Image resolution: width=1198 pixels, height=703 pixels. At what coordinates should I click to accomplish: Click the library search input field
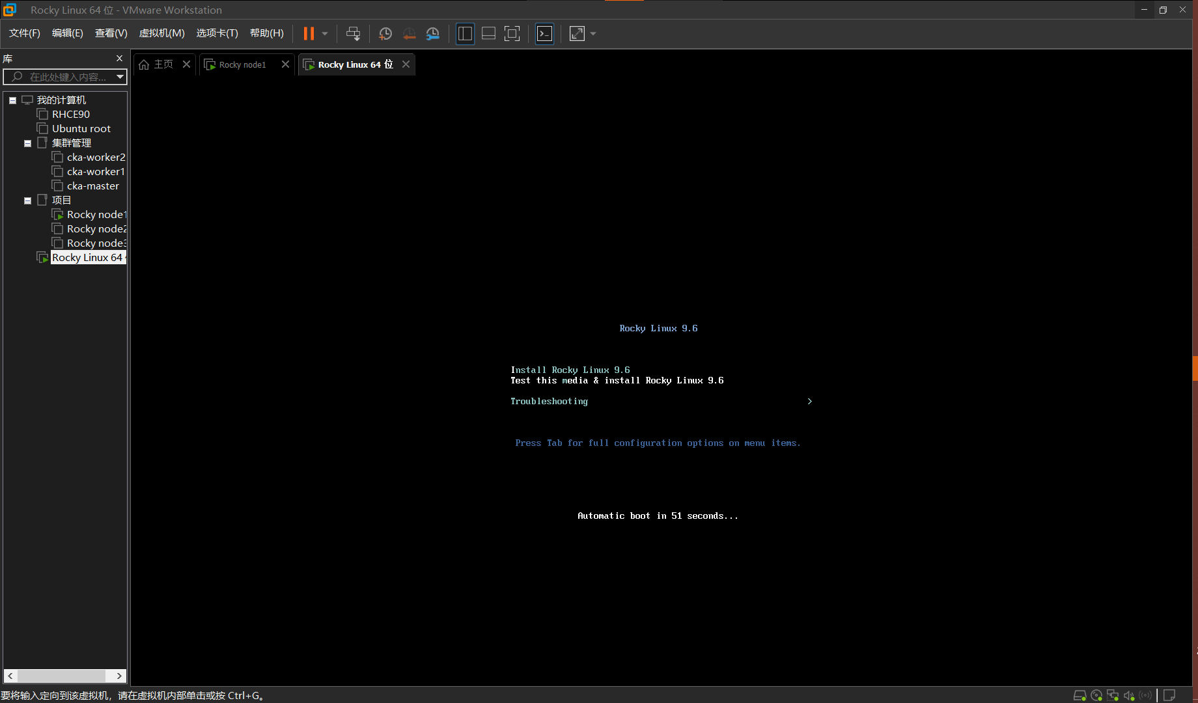[x=65, y=77]
